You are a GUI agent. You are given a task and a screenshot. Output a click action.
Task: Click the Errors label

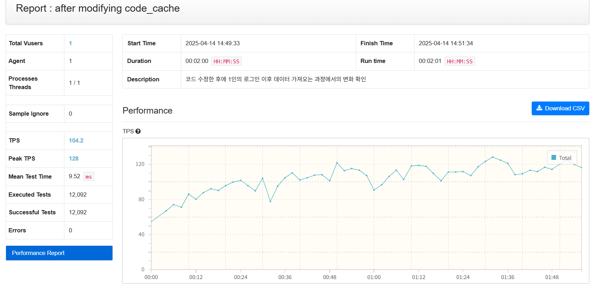point(17,230)
